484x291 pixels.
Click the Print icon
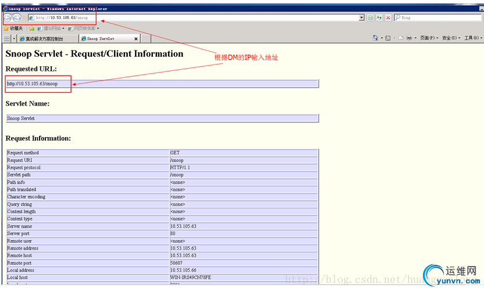coord(410,38)
